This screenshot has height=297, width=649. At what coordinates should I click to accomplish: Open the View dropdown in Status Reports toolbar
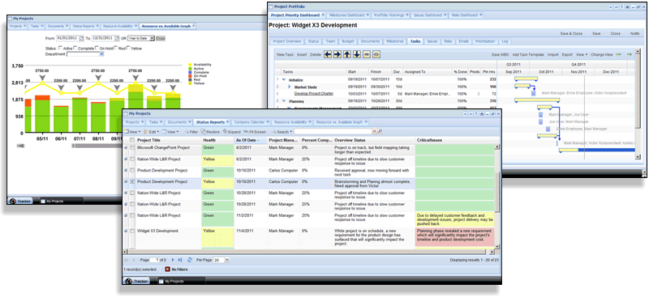tap(170, 132)
